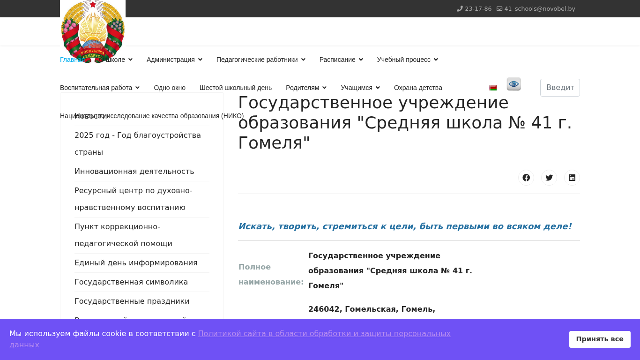Accept cookies with Принять все button

coord(600,339)
